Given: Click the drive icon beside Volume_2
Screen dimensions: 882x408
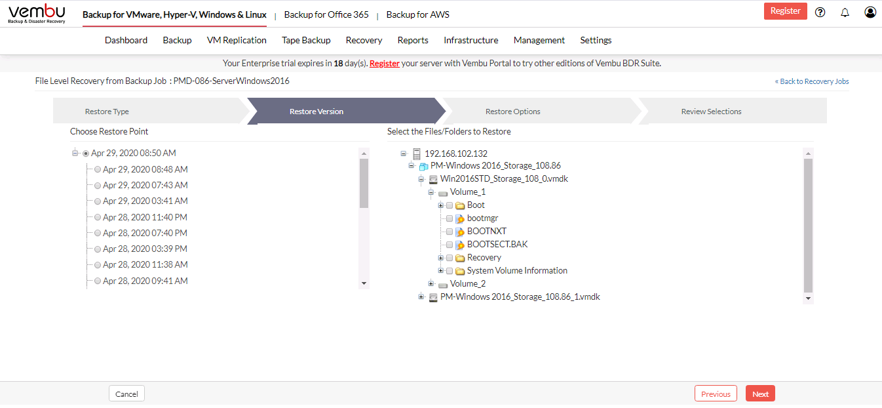Looking at the screenshot, I should (x=443, y=285).
